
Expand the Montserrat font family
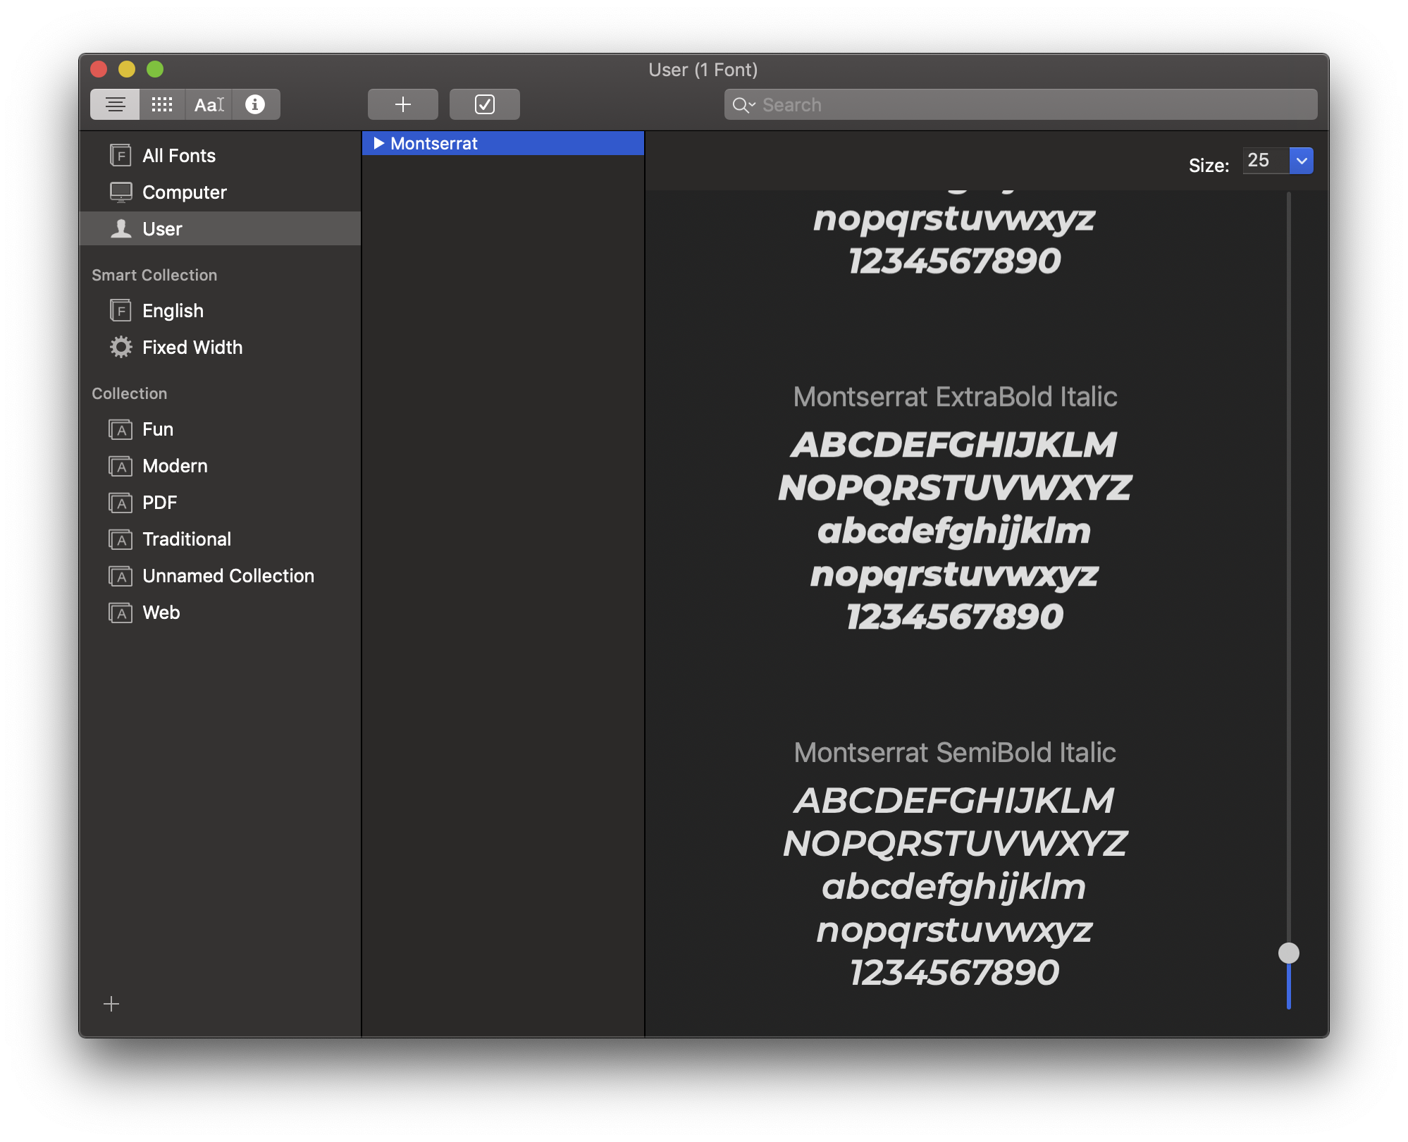379,143
